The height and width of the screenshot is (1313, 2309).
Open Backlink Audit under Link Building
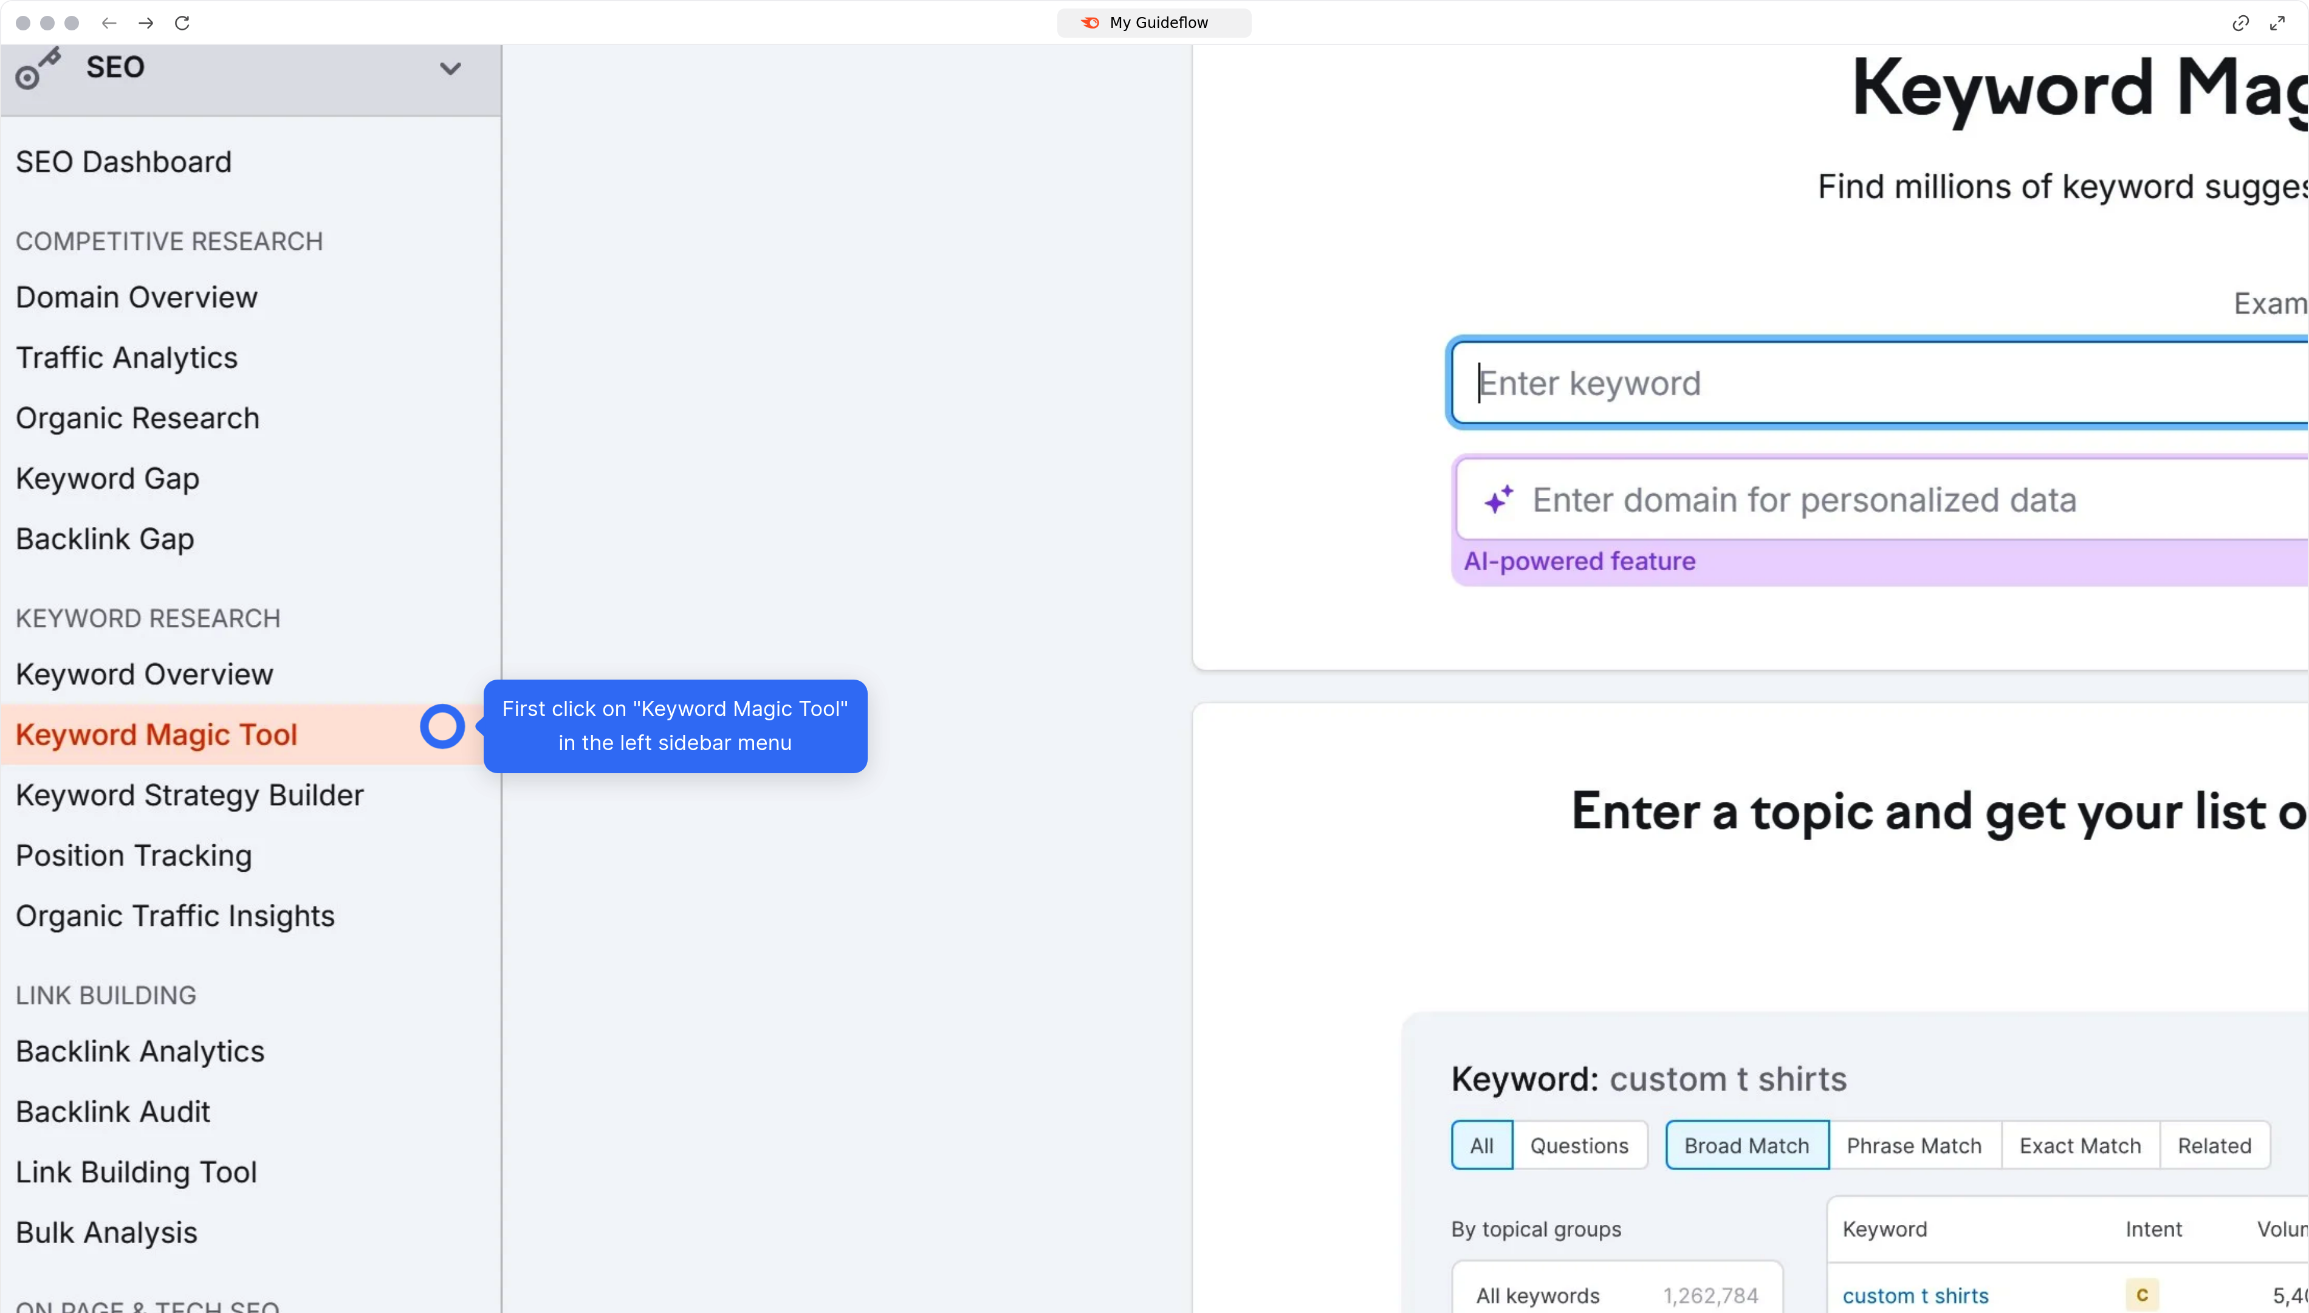pyautogui.click(x=112, y=1111)
